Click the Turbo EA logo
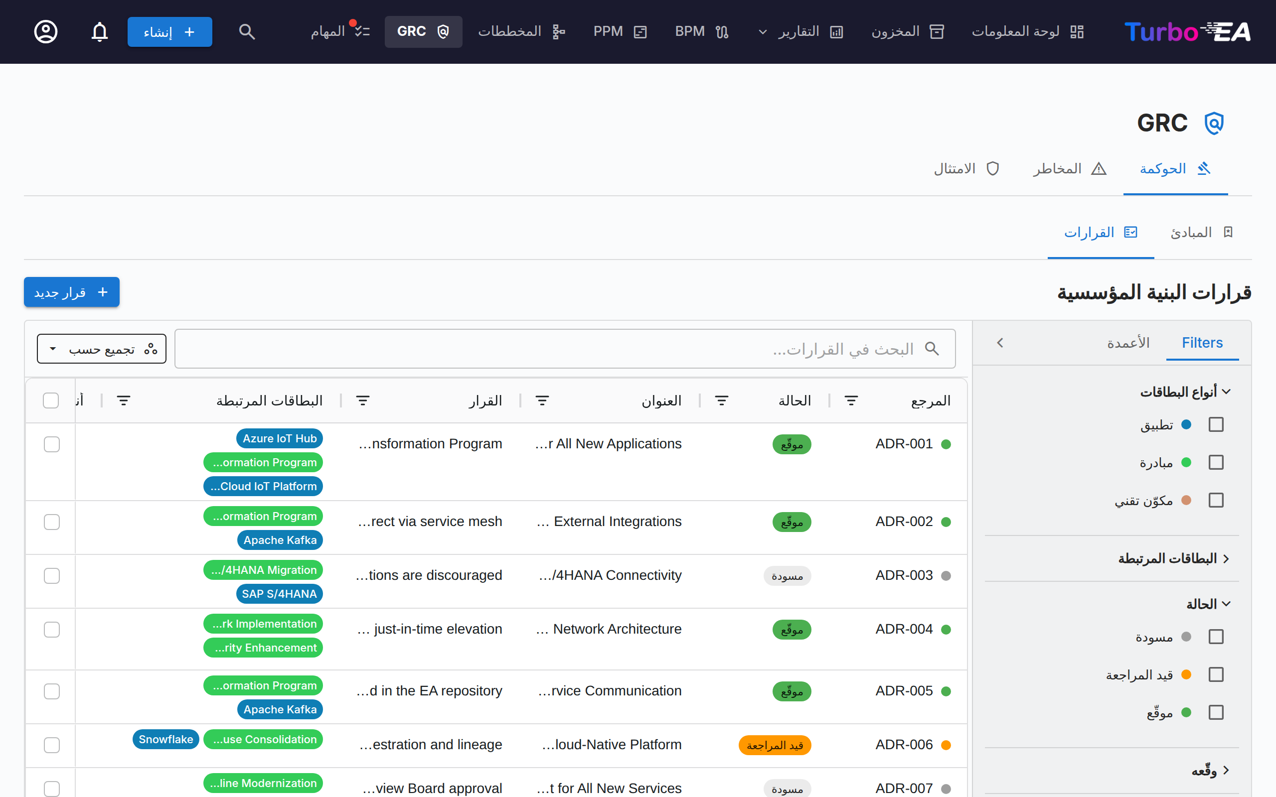This screenshot has width=1276, height=797. click(x=1187, y=31)
